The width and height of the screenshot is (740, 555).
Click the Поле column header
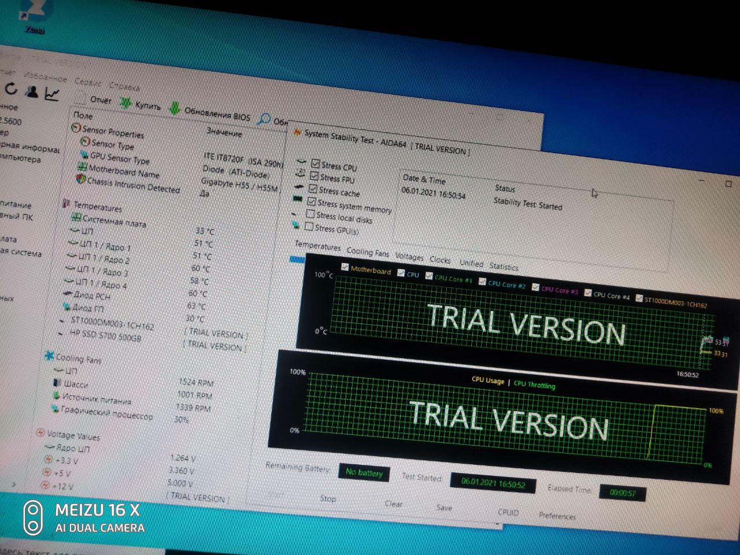(83, 116)
